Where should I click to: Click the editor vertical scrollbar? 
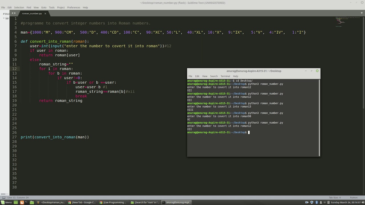point(364,63)
